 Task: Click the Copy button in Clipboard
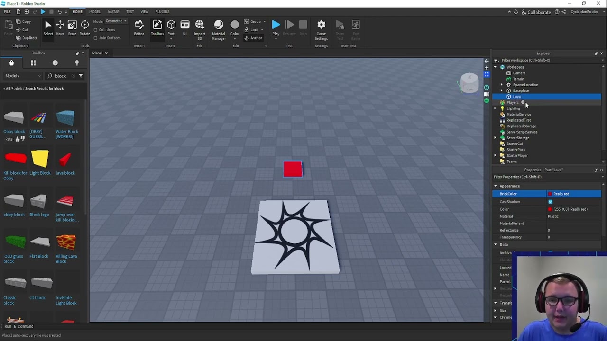(x=23, y=21)
